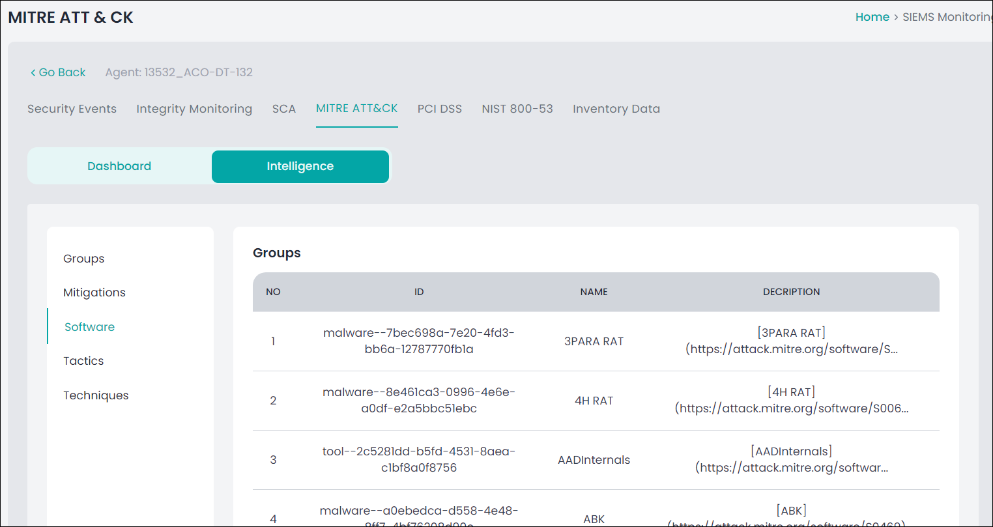Select the AADInternals name cell
Viewport: 993px width, 527px height.
click(x=594, y=460)
